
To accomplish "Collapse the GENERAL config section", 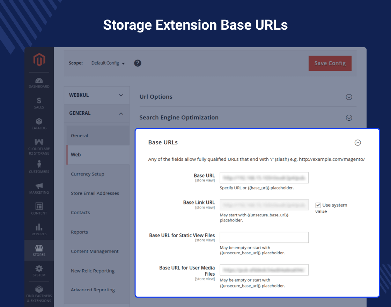I will pyautogui.click(x=97, y=113).
